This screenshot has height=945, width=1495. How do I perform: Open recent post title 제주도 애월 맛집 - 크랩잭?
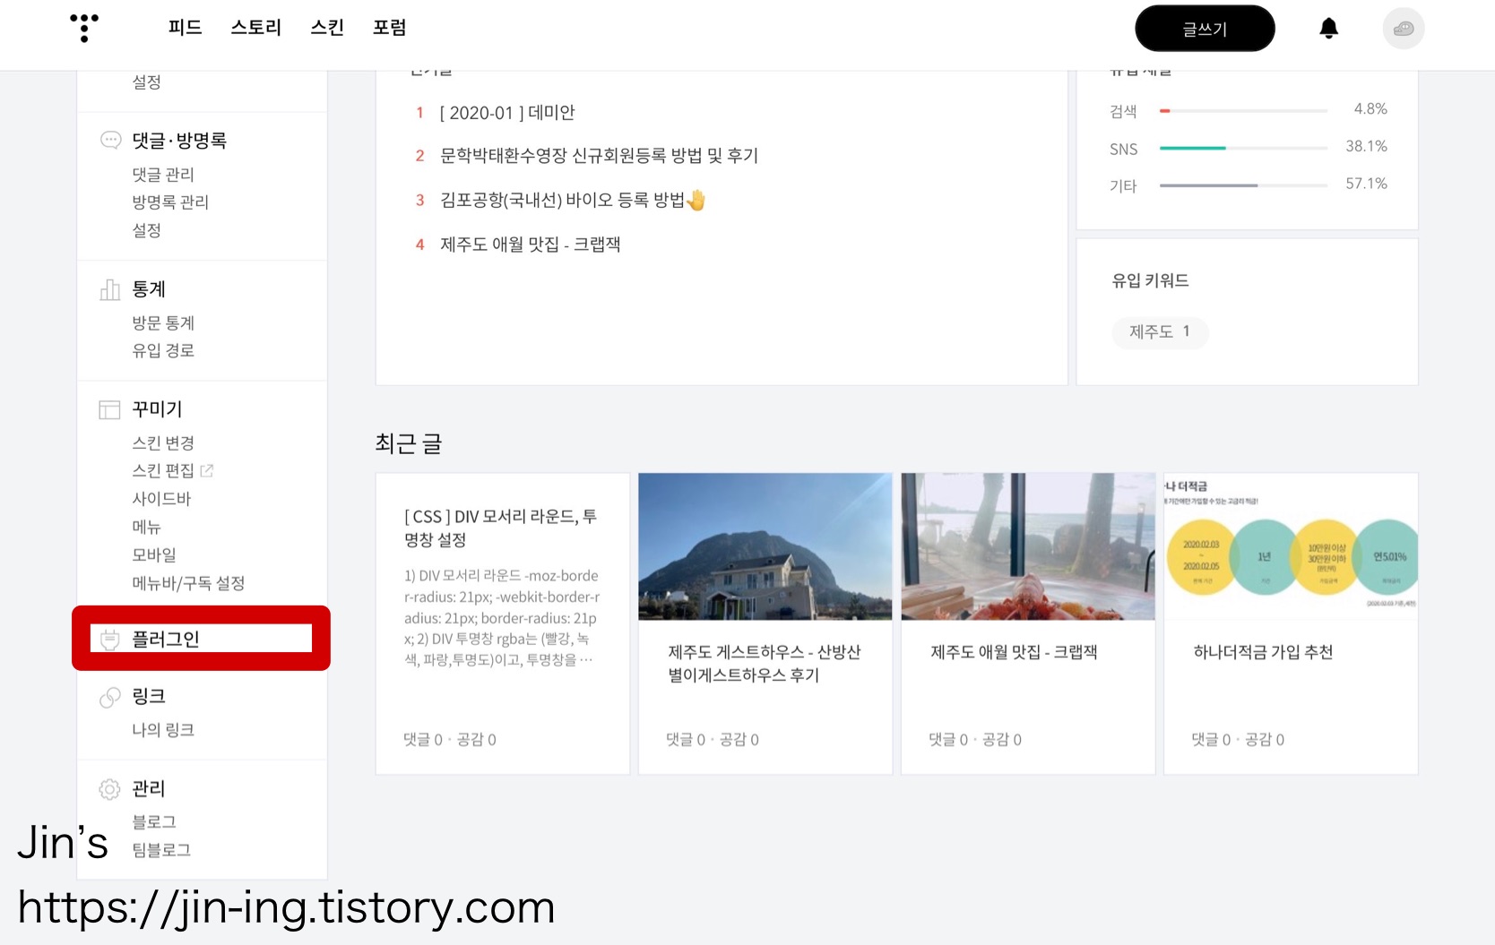(1014, 652)
